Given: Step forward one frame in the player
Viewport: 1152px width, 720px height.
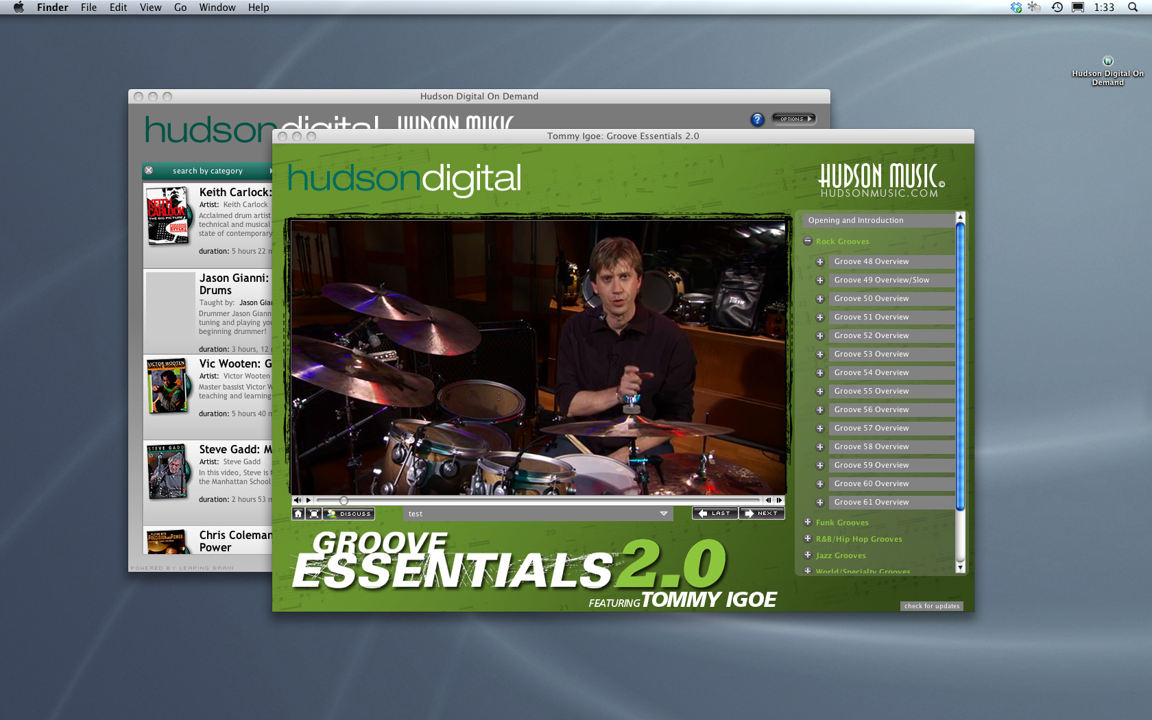Looking at the screenshot, I should click(x=779, y=501).
